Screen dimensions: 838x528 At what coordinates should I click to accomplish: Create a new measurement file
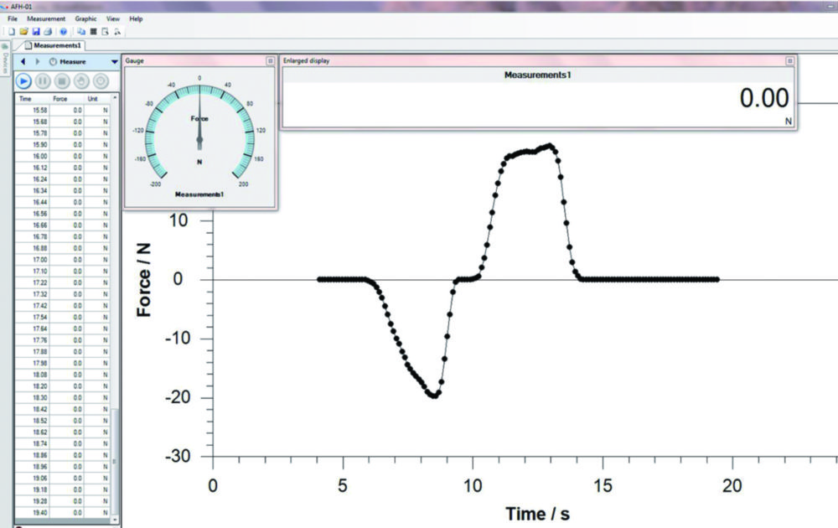tap(12, 31)
